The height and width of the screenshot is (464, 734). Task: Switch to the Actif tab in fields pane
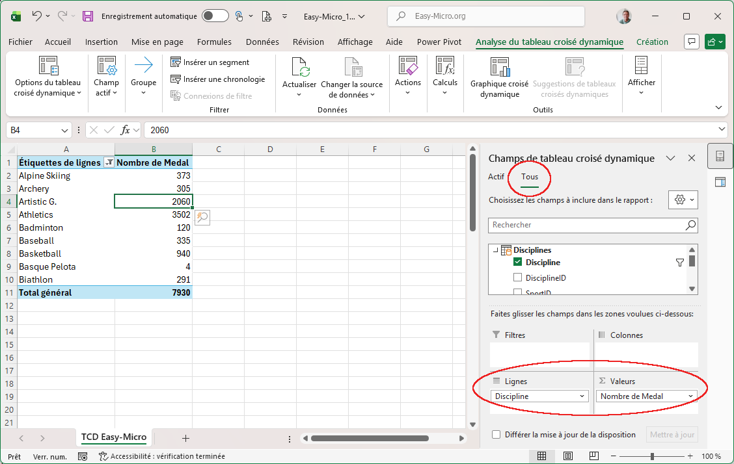click(x=496, y=177)
